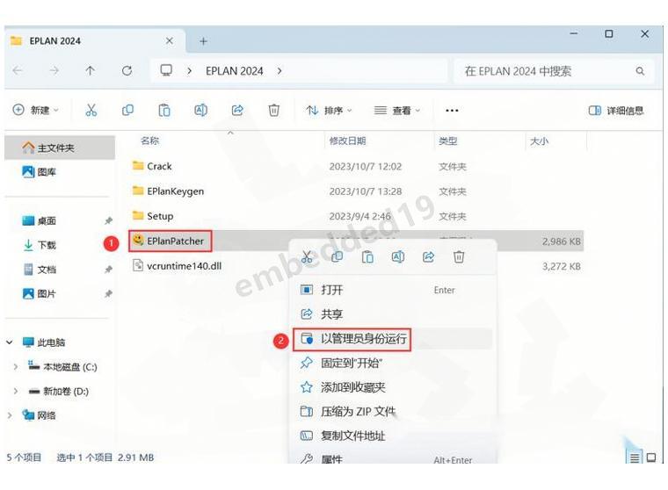
Task: Click the chevron before EPLAN 2024 in the address bar
Action: pos(190,70)
